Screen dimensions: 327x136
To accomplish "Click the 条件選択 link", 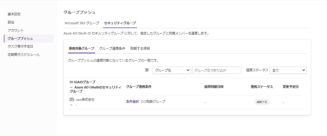I will pos(132,102).
